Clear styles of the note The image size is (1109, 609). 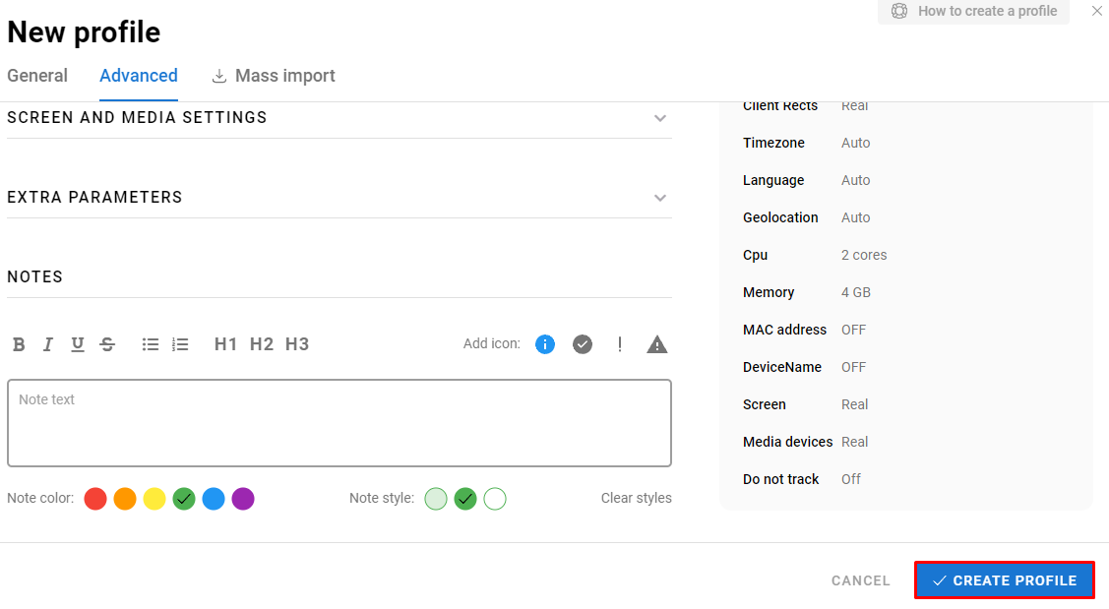[x=637, y=498]
